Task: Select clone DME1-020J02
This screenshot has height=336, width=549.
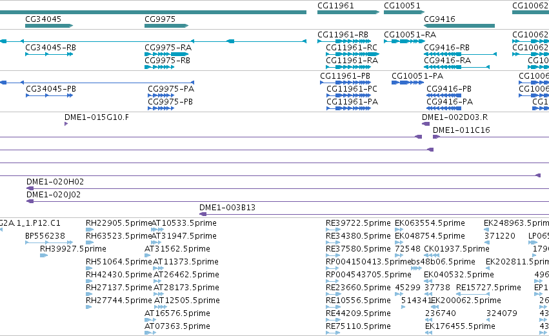Action: tap(53, 195)
